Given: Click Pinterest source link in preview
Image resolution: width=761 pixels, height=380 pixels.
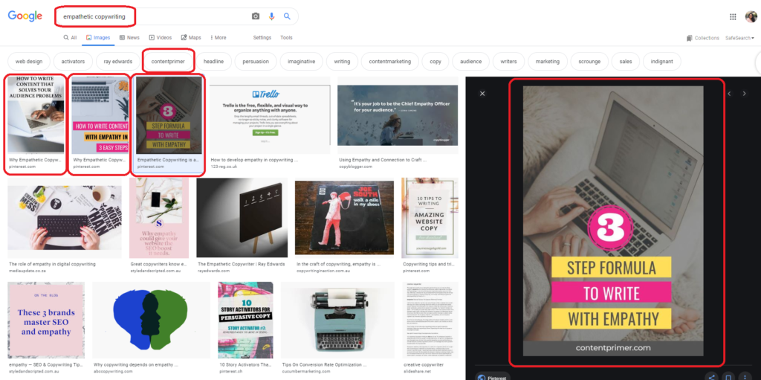Looking at the screenshot, I should 493,377.
